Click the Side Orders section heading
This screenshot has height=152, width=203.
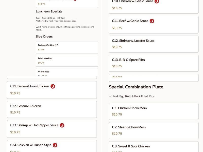[44, 36]
